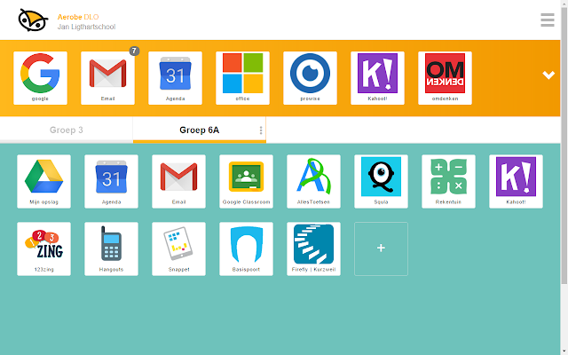Screen dimensions: 568x355
Task: Open Kahoot! in the orange favorites bar
Action: (377, 78)
